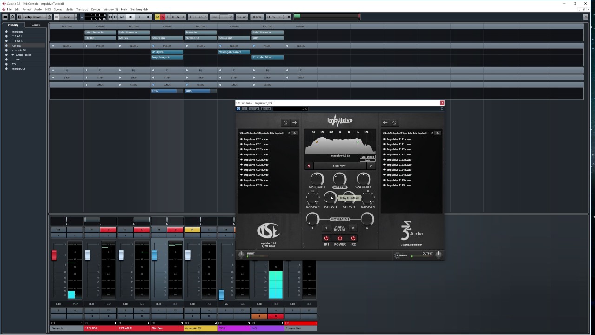Click the OBS channel fader handle
Image resolution: width=595 pixels, height=335 pixels.
pyautogui.click(x=221, y=295)
